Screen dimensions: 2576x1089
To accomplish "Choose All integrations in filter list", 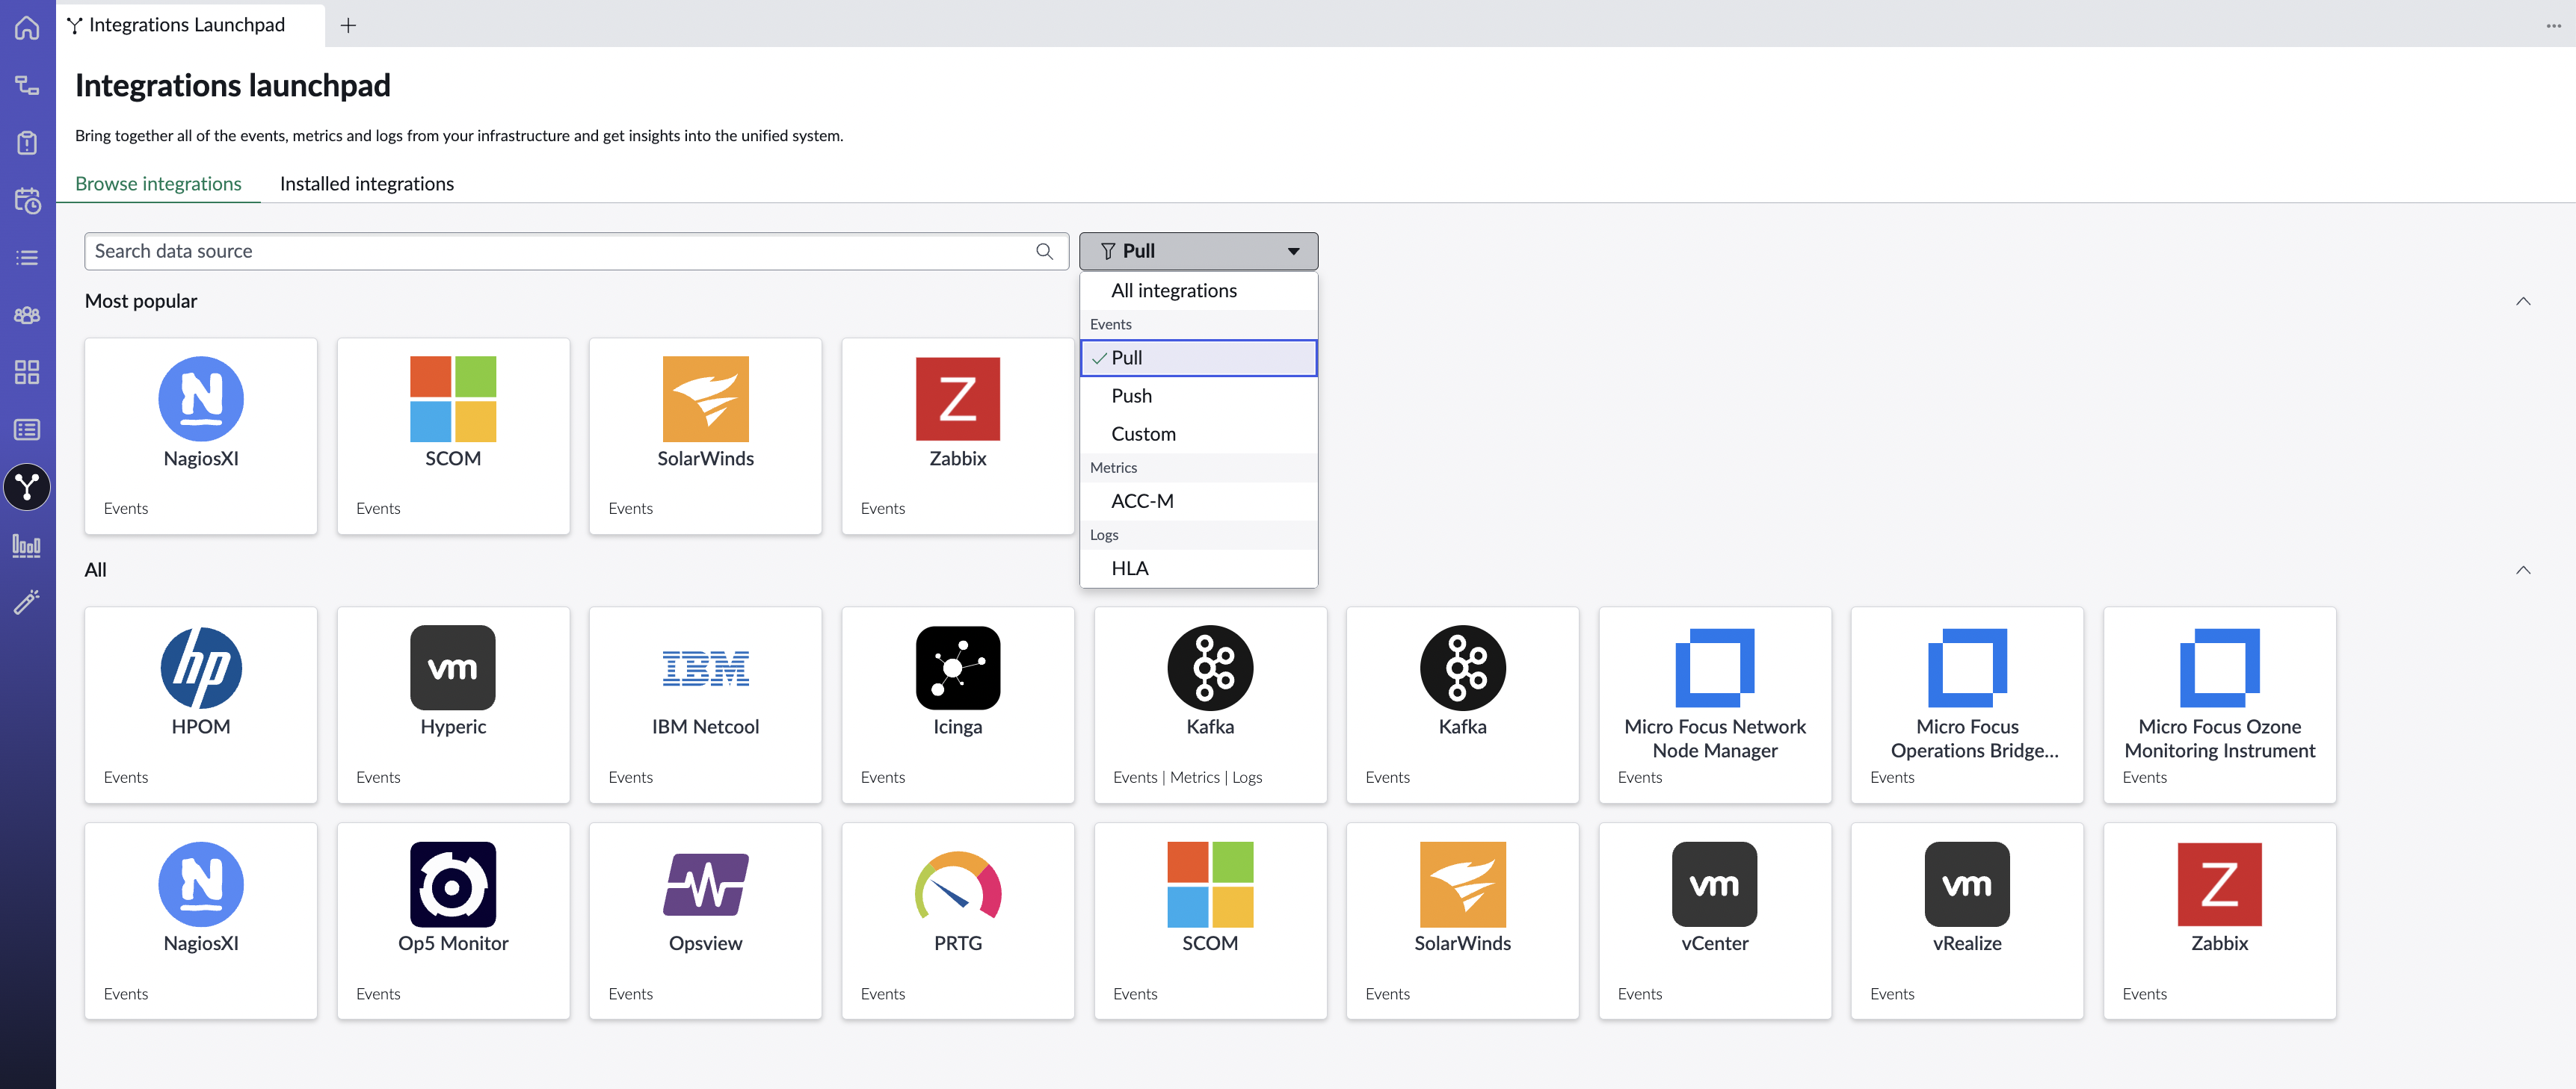I will point(1198,291).
